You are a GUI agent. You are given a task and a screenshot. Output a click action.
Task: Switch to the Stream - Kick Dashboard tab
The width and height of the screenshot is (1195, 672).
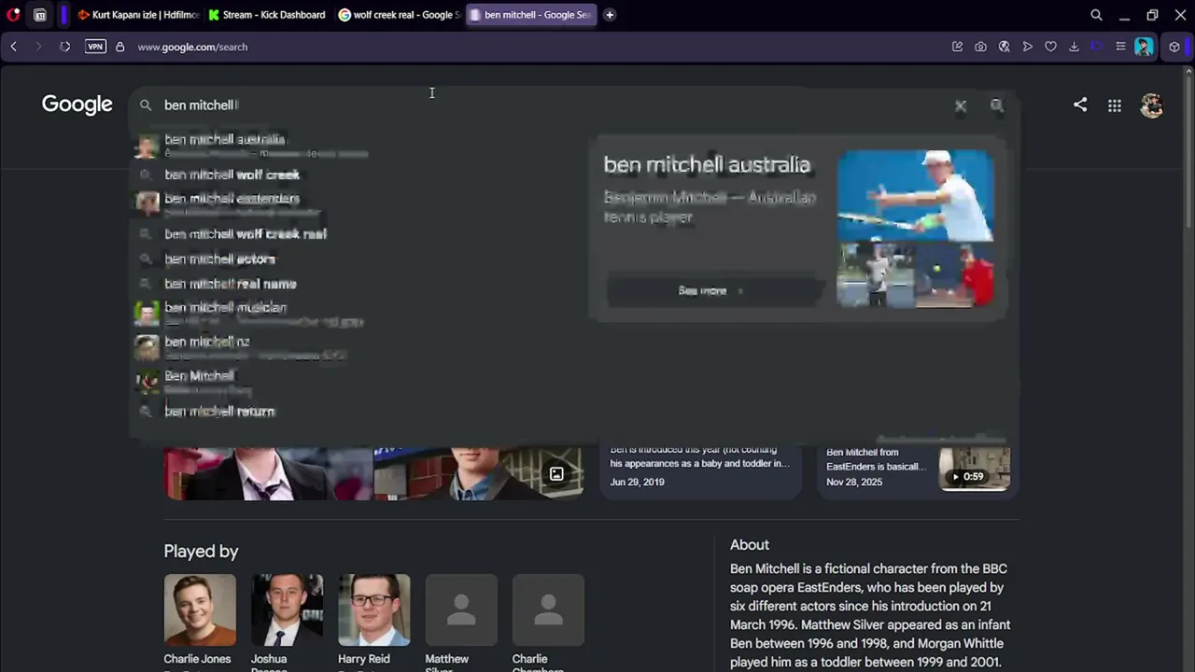(x=268, y=15)
